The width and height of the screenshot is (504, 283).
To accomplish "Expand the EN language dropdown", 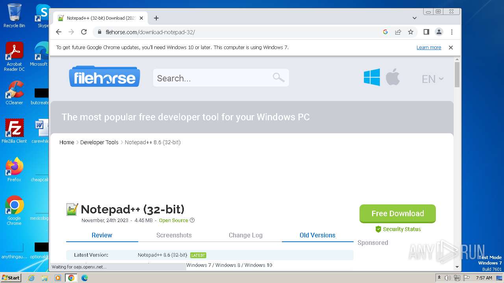I will pos(433,79).
